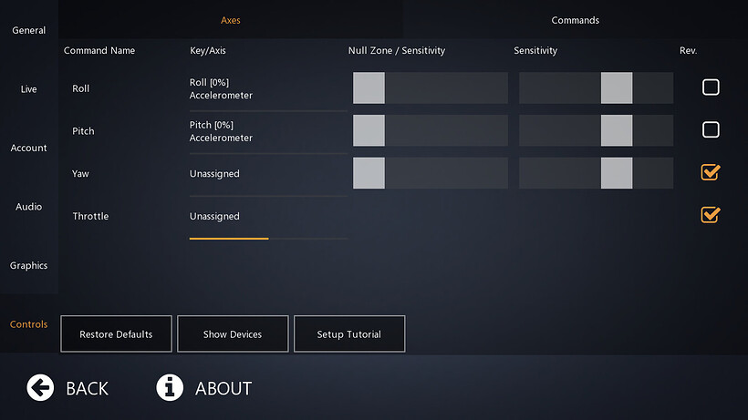Open Live settings section
The image size is (748, 420).
pos(28,89)
